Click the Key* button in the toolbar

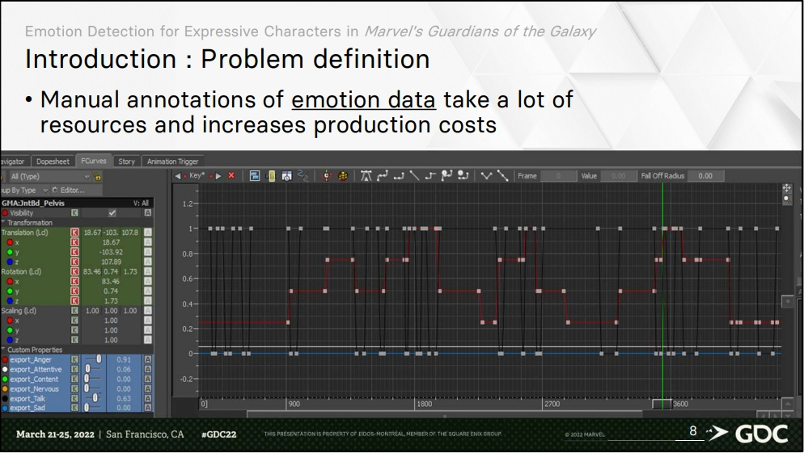click(197, 175)
